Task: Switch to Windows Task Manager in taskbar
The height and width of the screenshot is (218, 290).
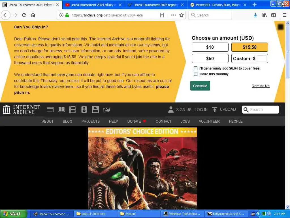Action: [x=183, y=214]
